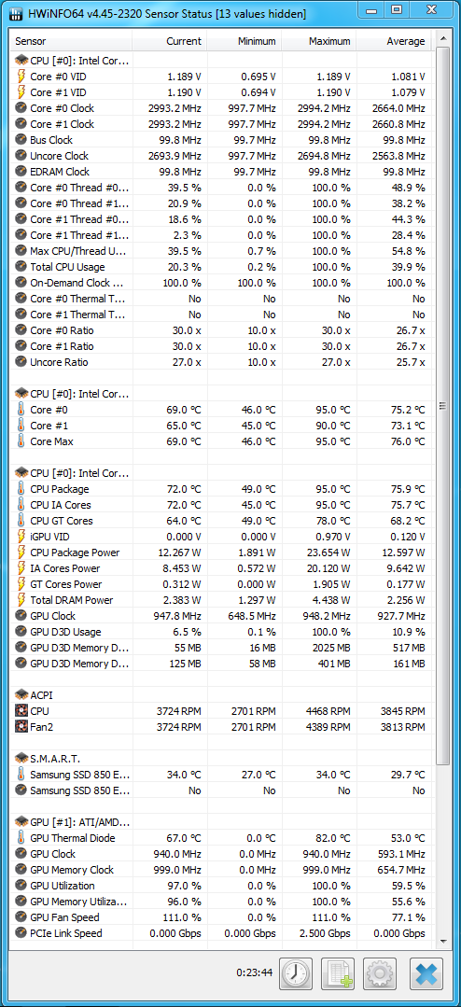
Task: Select the Total CPU Usage row
Action: click(218, 267)
